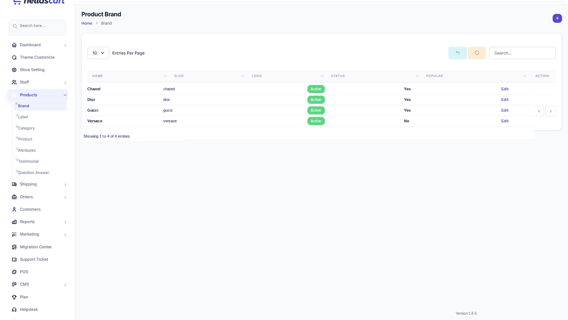Click the Store Setting gear icon
This screenshot has width=568, height=320.
14,70
